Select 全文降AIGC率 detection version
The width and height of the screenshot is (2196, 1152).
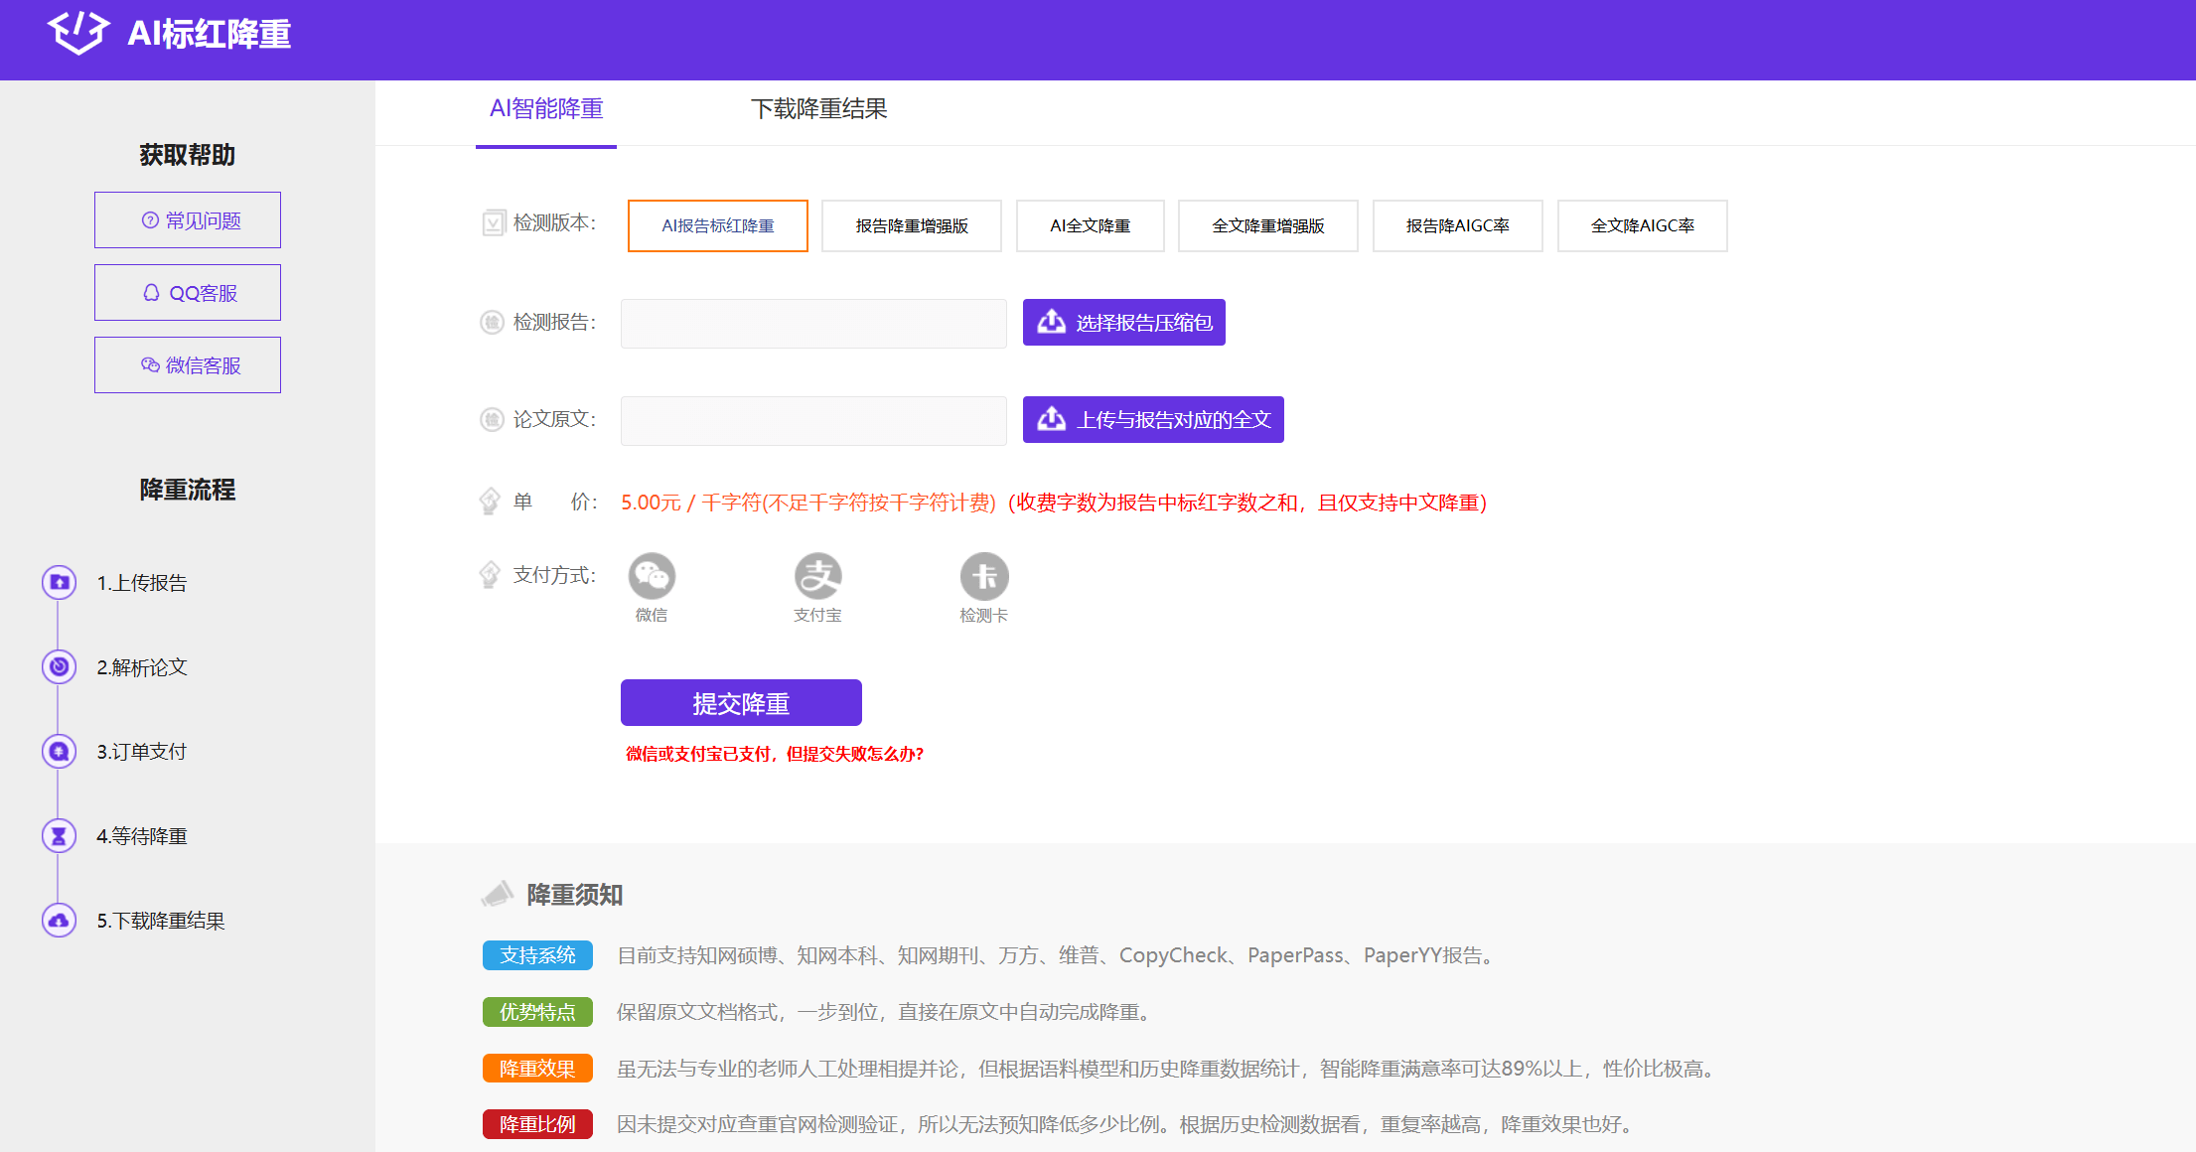coord(1642,225)
